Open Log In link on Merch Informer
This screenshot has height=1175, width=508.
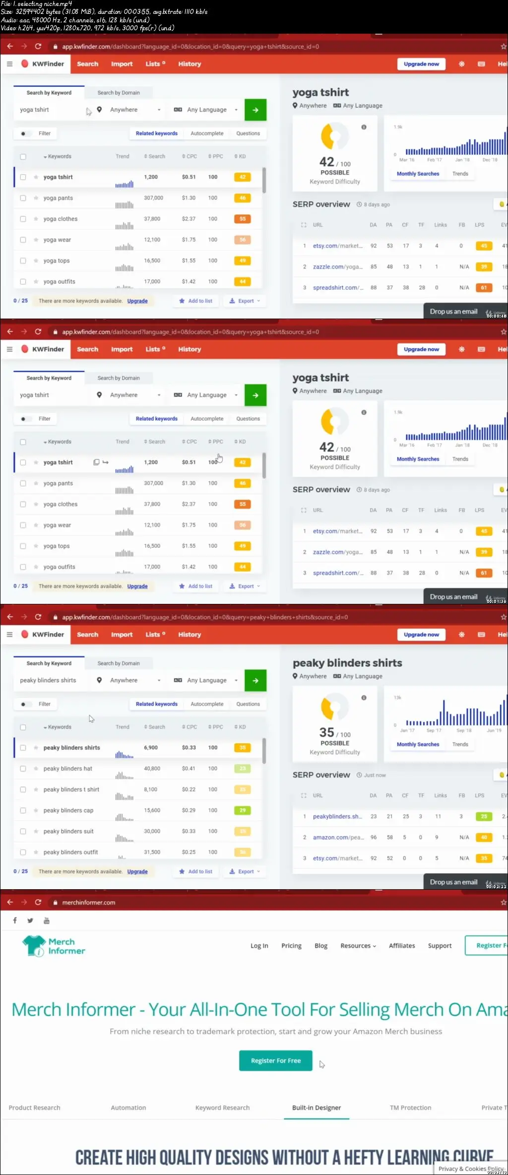click(x=259, y=945)
